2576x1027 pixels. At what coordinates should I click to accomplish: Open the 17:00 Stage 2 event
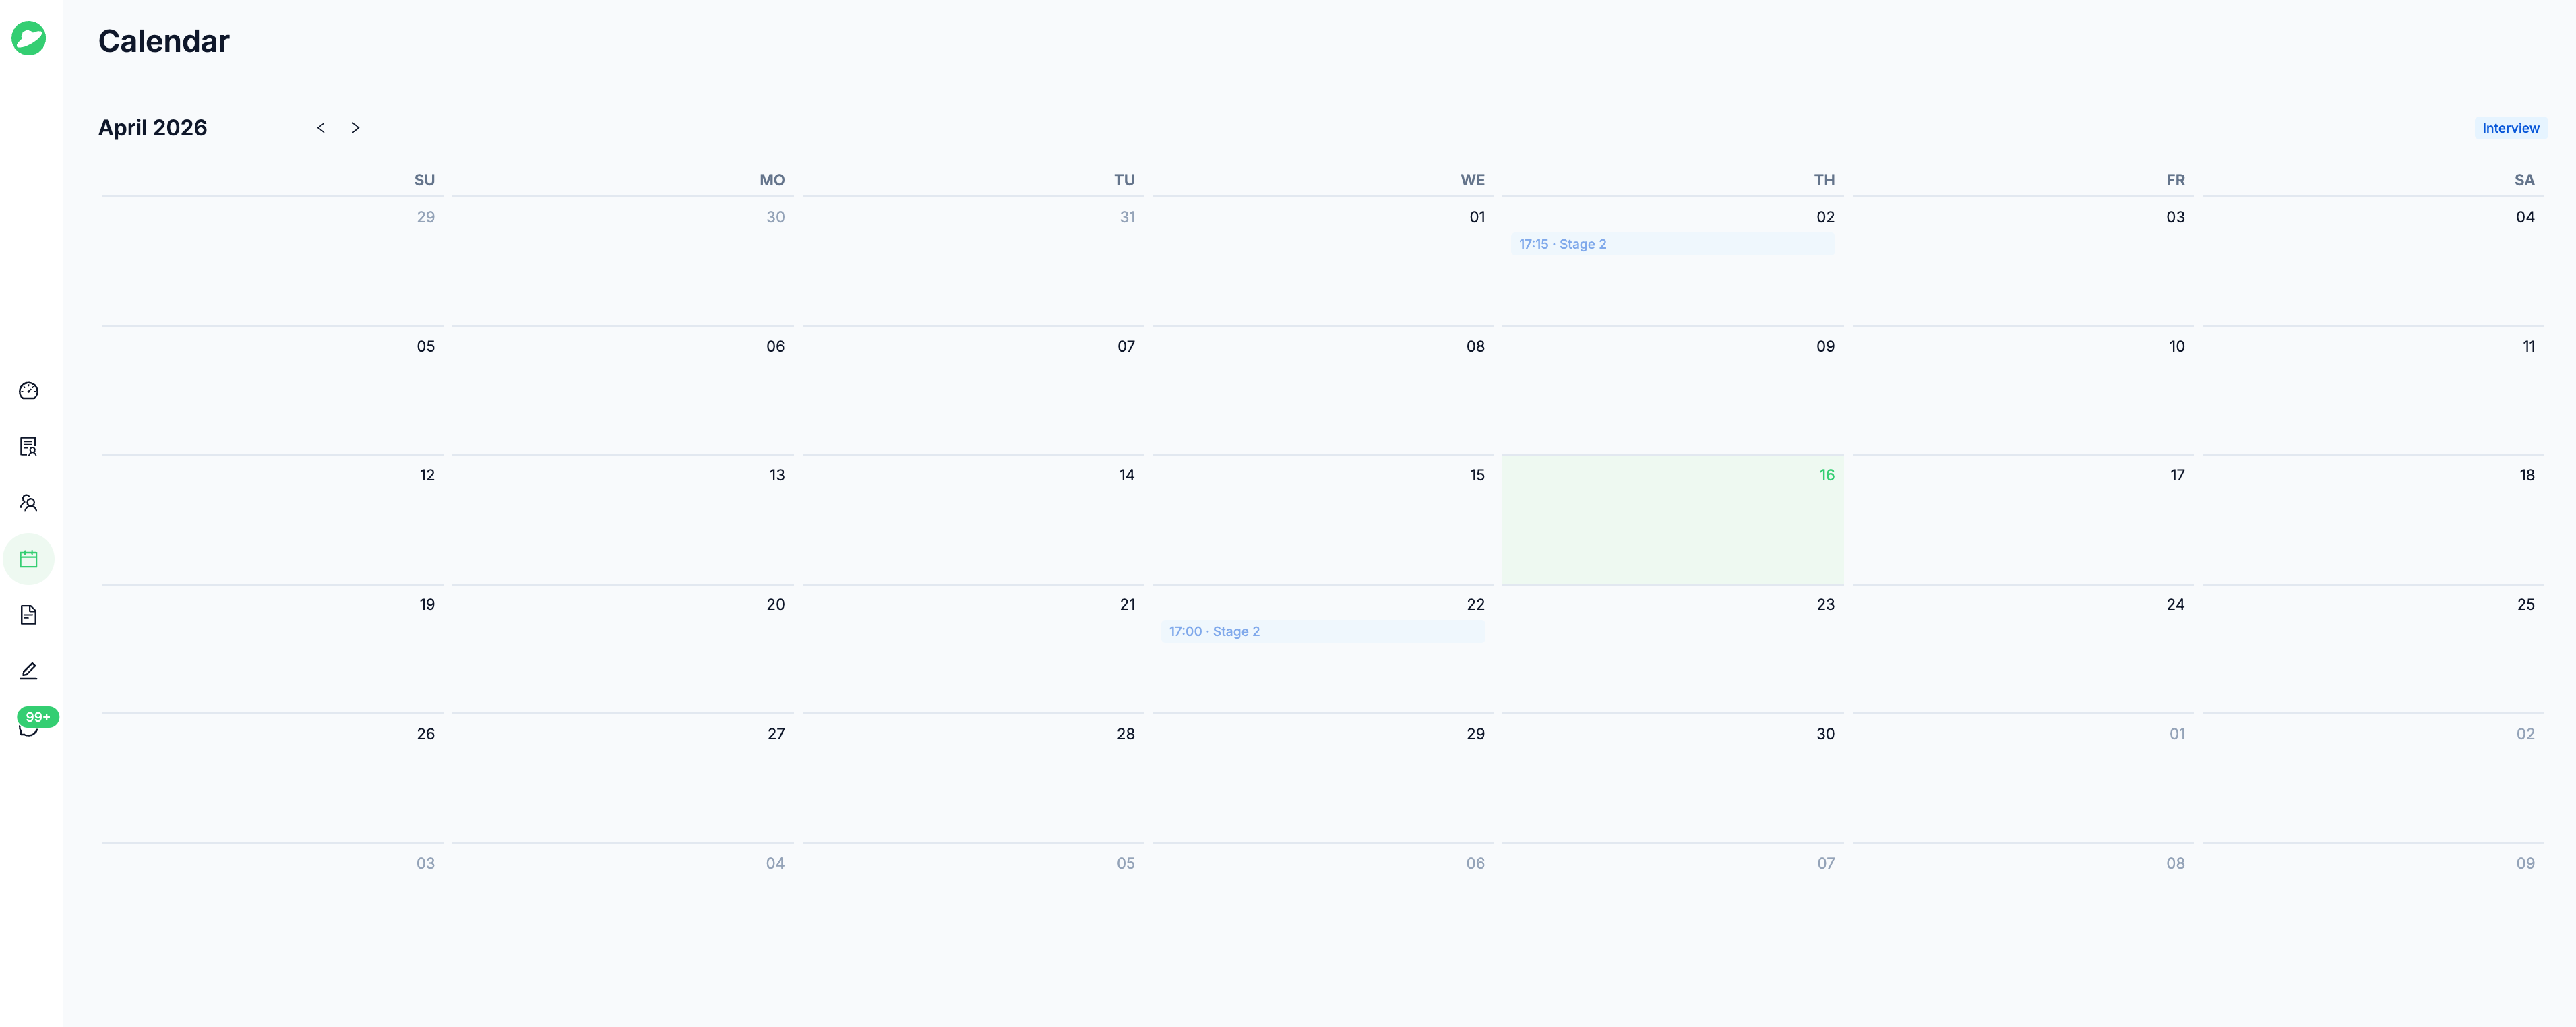(x=1322, y=632)
